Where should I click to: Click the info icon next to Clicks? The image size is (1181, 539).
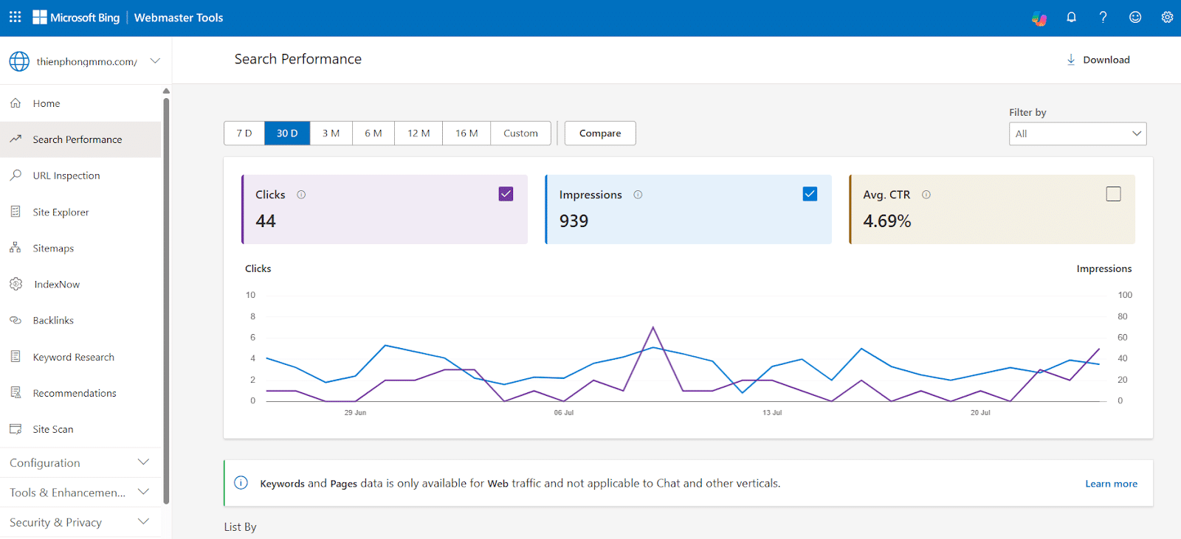point(301,195)
